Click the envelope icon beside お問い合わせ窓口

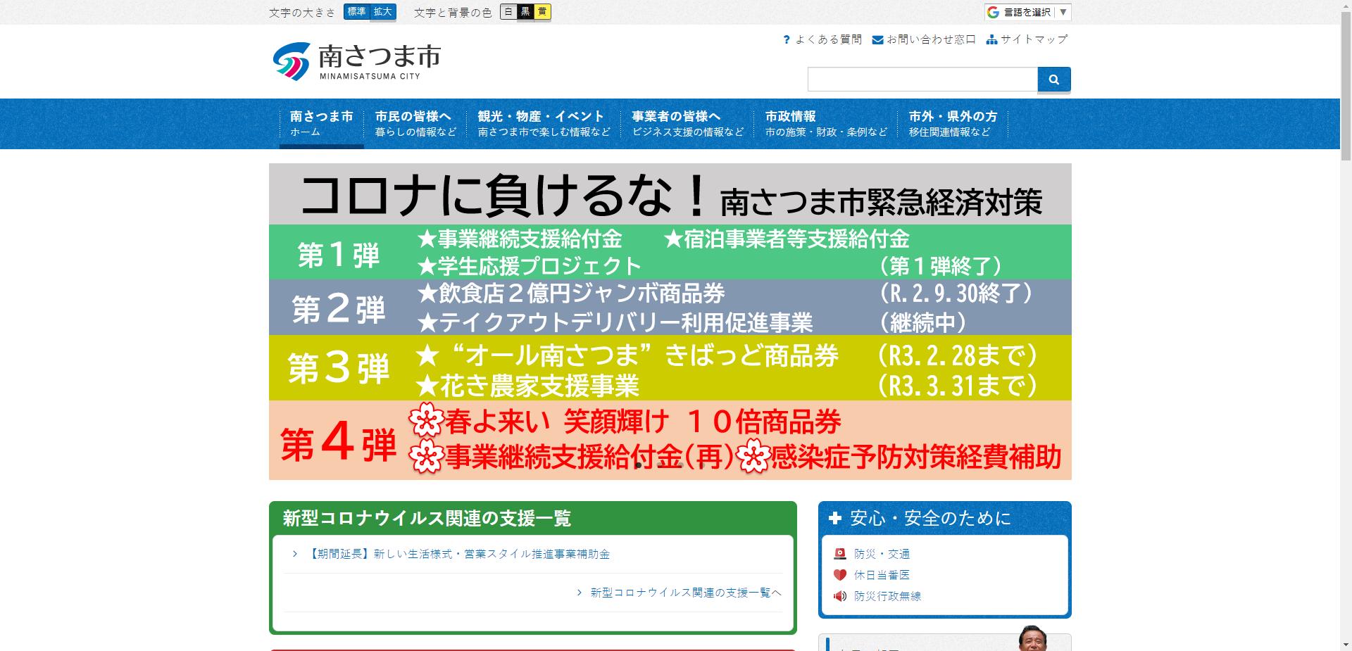click(x=877, y=39)
